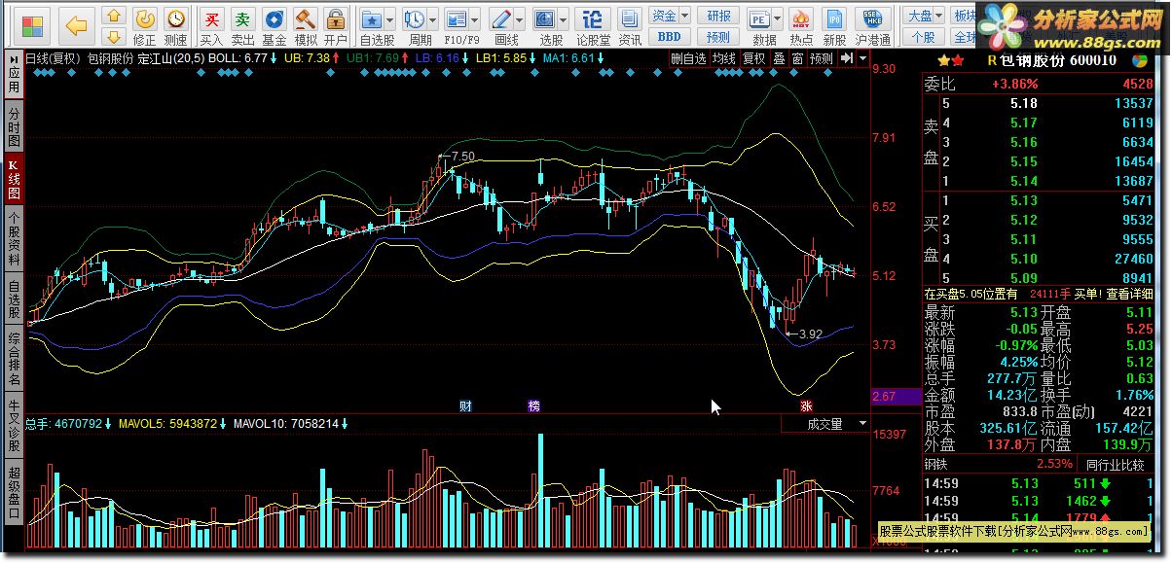Open the 综合排名 sidebar tab

click(14, 360)
